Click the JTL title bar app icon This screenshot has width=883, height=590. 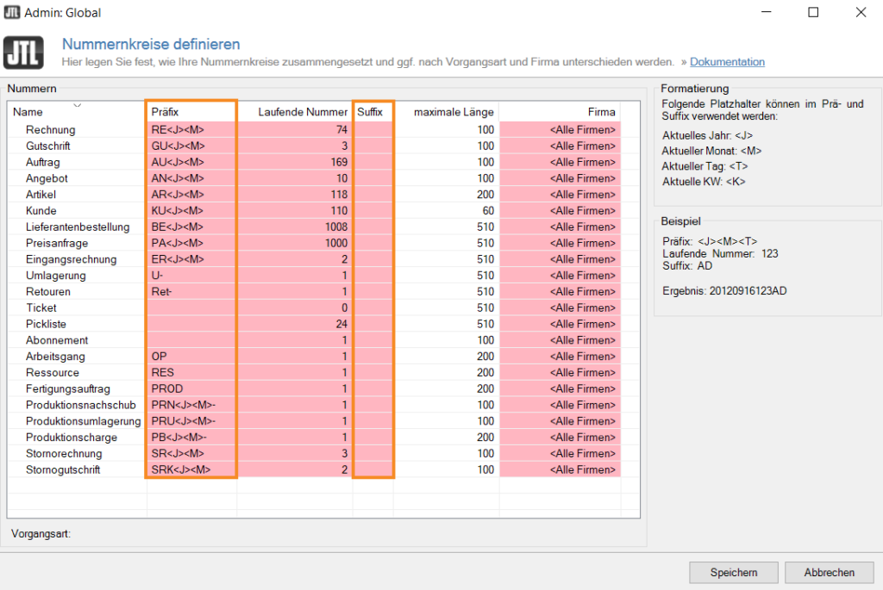point(13,13)
